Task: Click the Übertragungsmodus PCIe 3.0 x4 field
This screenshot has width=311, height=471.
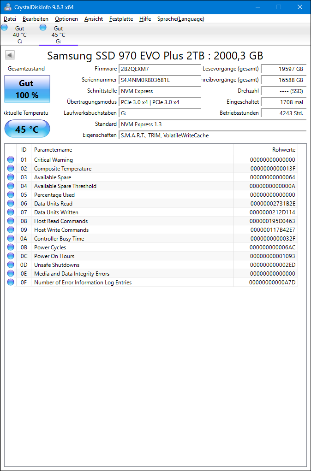Action: [x=160, y=102]
